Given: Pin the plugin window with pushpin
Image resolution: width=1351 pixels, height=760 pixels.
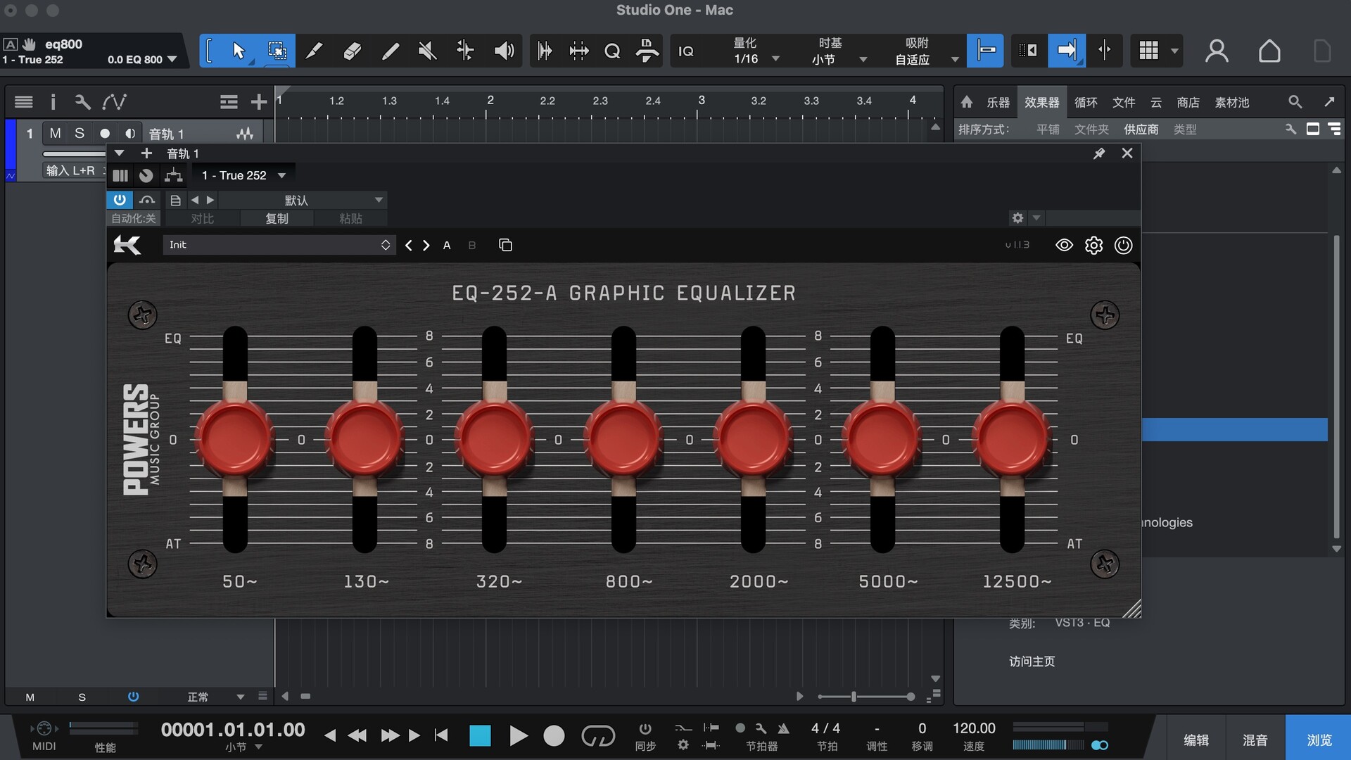Looking at the screenshot, I should 1099,153.
